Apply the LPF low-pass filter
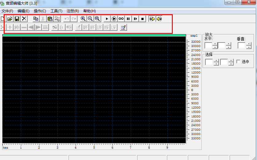257x160 pixels. click(x=100, y=27)
